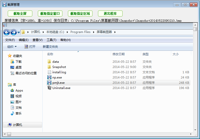This screenshot has width=200, height=139.
Task: Click the 收藏夹 star icon
Action: point(10,56)
